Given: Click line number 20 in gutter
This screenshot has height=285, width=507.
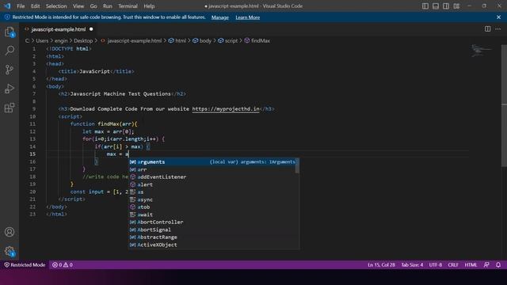Looking at the screenshot, I should pyautogui.click(x=32, y=192).
